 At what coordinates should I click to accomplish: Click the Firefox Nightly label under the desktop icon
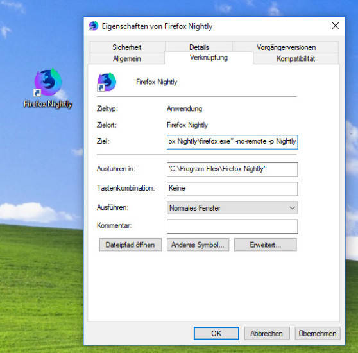(x=47, y=104)
